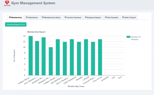The image size is (154, 95).
Task: Click the Membership Report chart title
Action: 36,32
